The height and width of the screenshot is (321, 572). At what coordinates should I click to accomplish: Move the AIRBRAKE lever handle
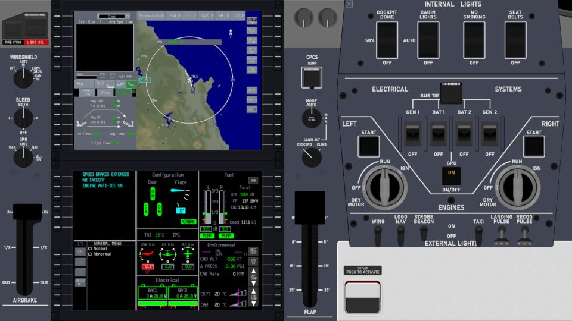(27, 212)
